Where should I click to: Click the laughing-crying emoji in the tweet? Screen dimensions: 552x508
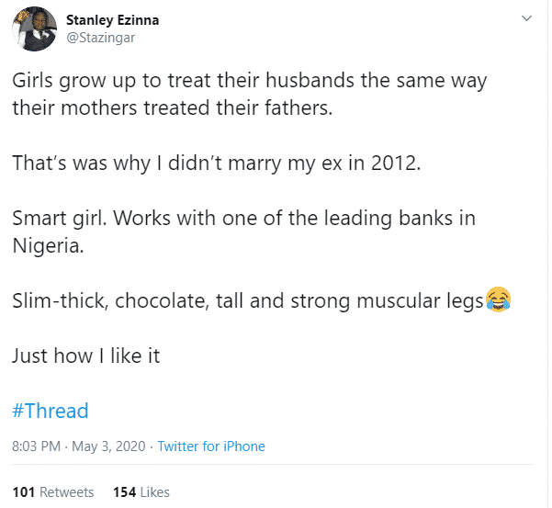click(499, 300)
